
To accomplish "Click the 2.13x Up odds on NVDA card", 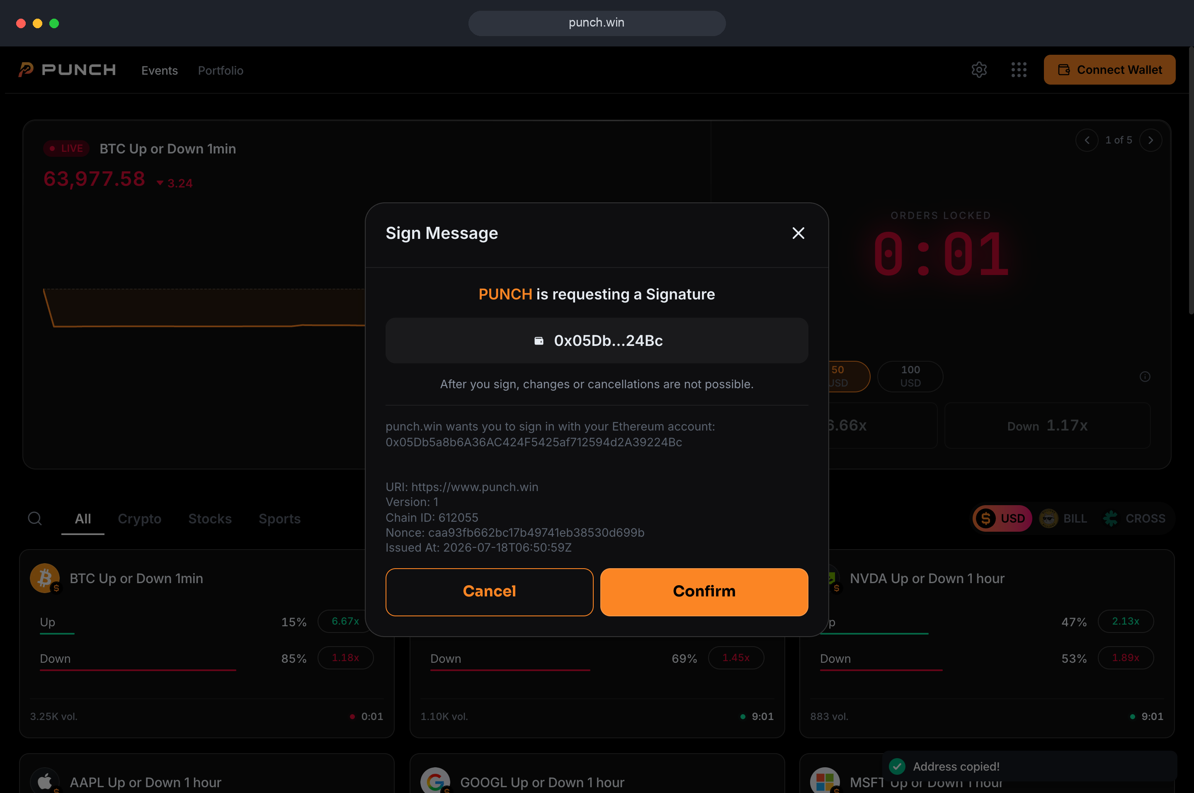I will pyautogui.click(x=1125, y=621).
